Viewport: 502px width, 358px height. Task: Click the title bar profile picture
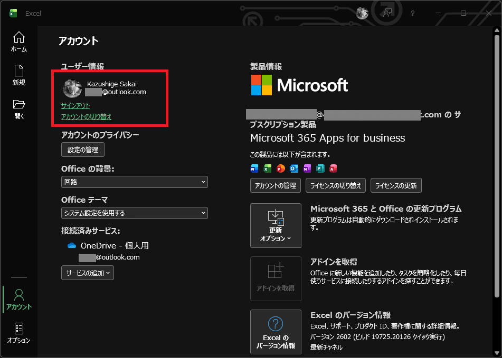[362, 13]
